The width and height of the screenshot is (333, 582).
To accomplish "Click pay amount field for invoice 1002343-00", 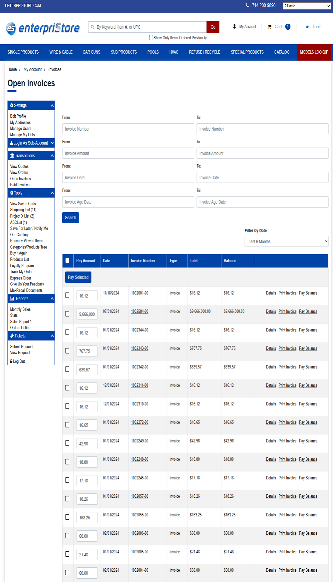I will (x=87, y=351).
